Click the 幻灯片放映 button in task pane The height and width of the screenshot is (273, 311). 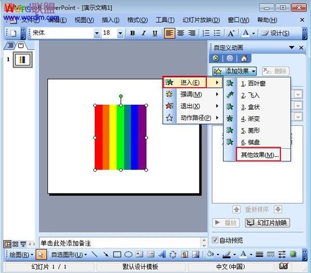tap(267, 223)
